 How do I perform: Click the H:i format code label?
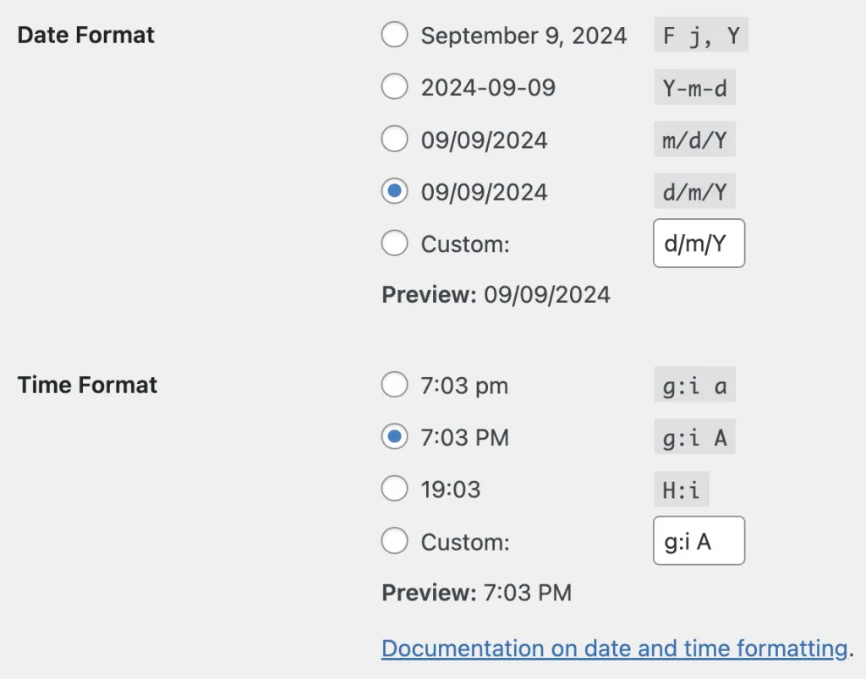tap(681, 489)
